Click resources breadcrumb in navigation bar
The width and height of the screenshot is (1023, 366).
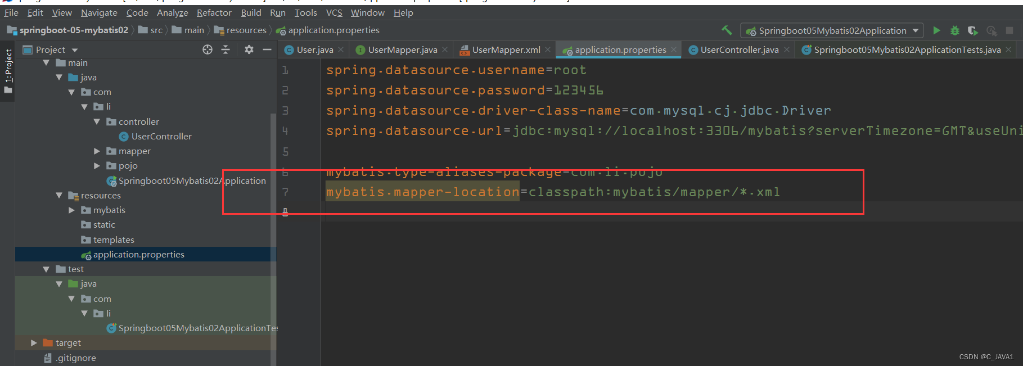pos(240,30)
